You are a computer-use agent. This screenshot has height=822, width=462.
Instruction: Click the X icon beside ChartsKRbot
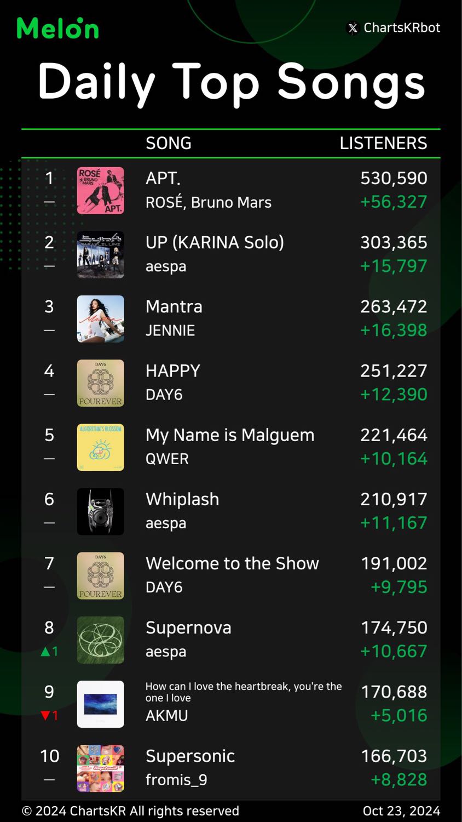[x=353, y=28]
